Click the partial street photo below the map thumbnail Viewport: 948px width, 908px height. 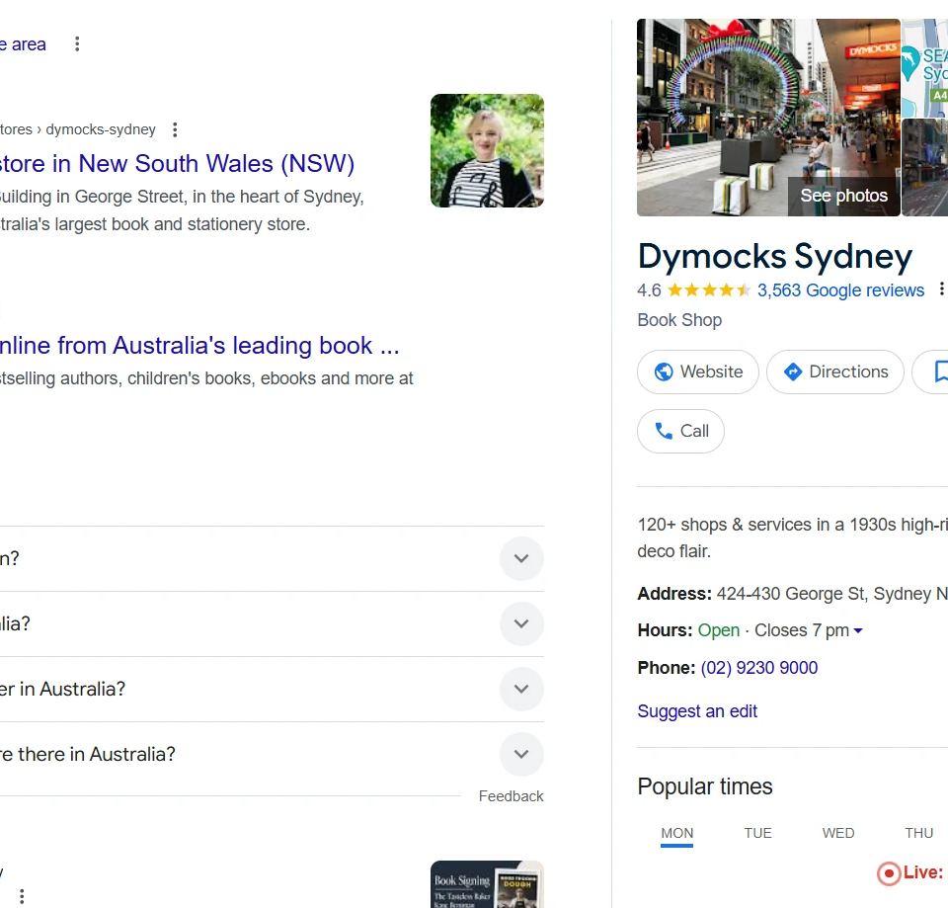point(924,168)
